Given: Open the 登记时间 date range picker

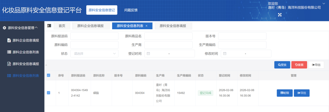Looking at the screenshot, I should (170, 54).
